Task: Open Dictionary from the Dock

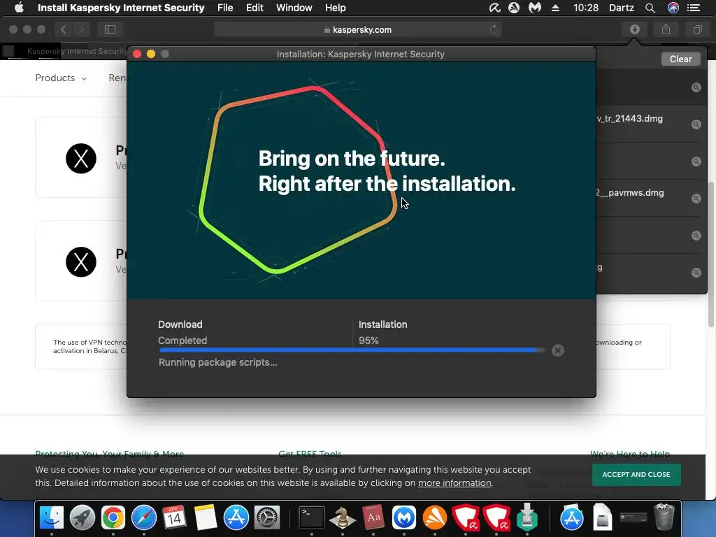Action: point(373,517)
